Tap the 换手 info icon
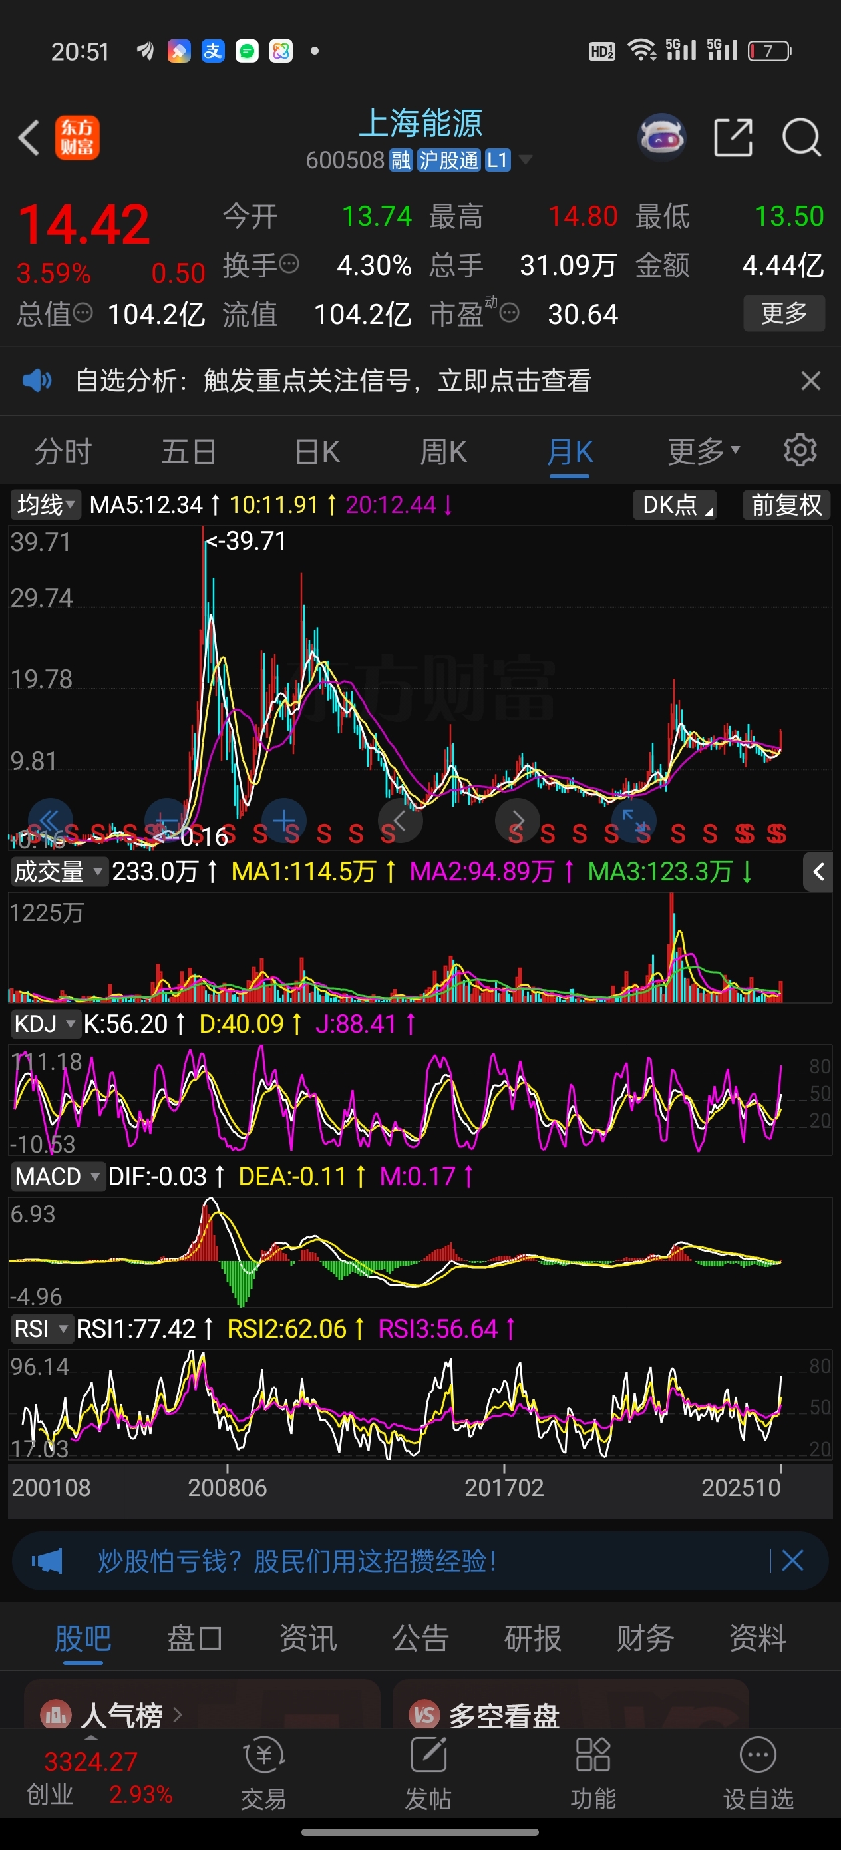The height and width of the screenshot is (1850, 841). [x=289, y=264]
